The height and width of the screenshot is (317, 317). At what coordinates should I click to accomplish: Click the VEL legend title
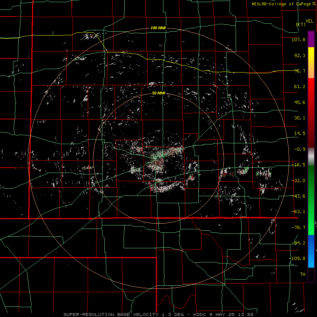click(309, 21)
